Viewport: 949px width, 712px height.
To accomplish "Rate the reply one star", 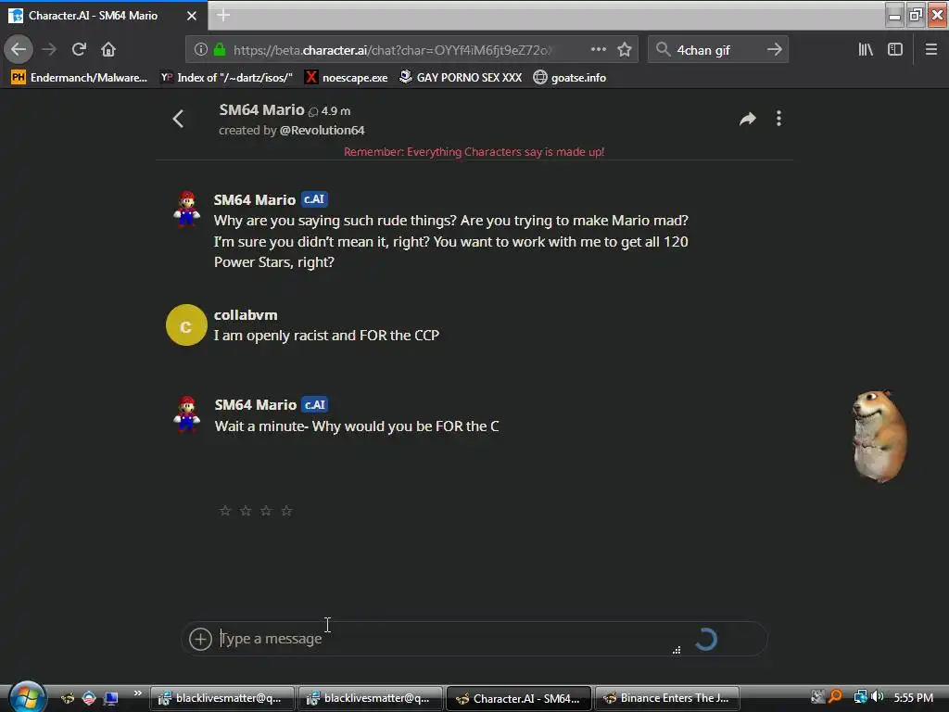I will pos(225,511).
